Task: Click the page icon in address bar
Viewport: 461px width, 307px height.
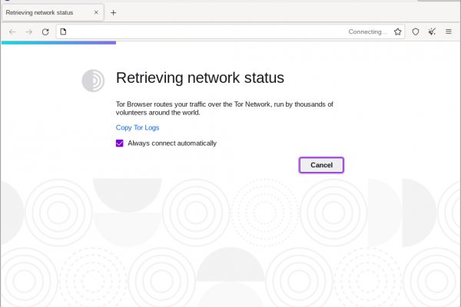Action: pyautogui.click(x=64, y=32)
